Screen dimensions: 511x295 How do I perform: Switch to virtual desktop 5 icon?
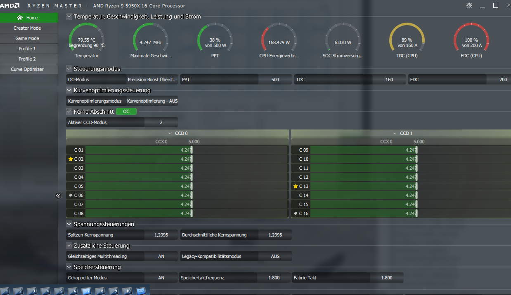click(59, 291)
